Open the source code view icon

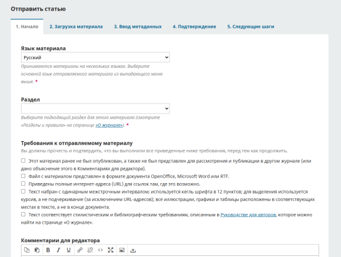pos(101,250)
